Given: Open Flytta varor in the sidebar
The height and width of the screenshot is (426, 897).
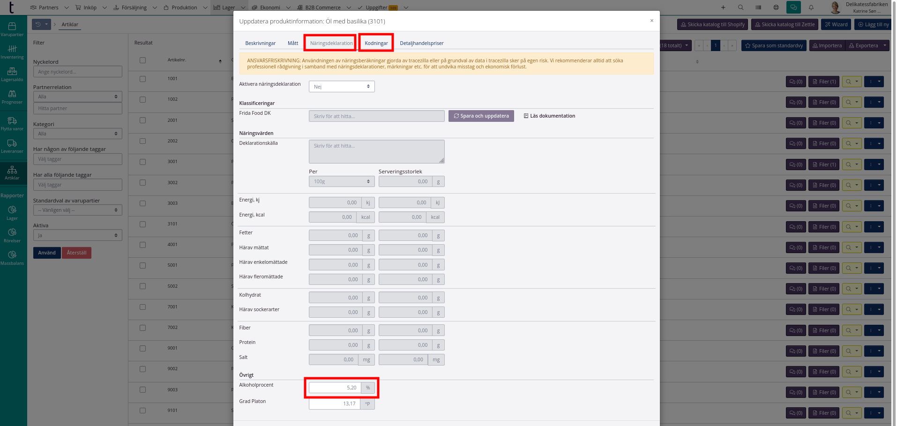Looking at the screenshot, I should [12, 123].
